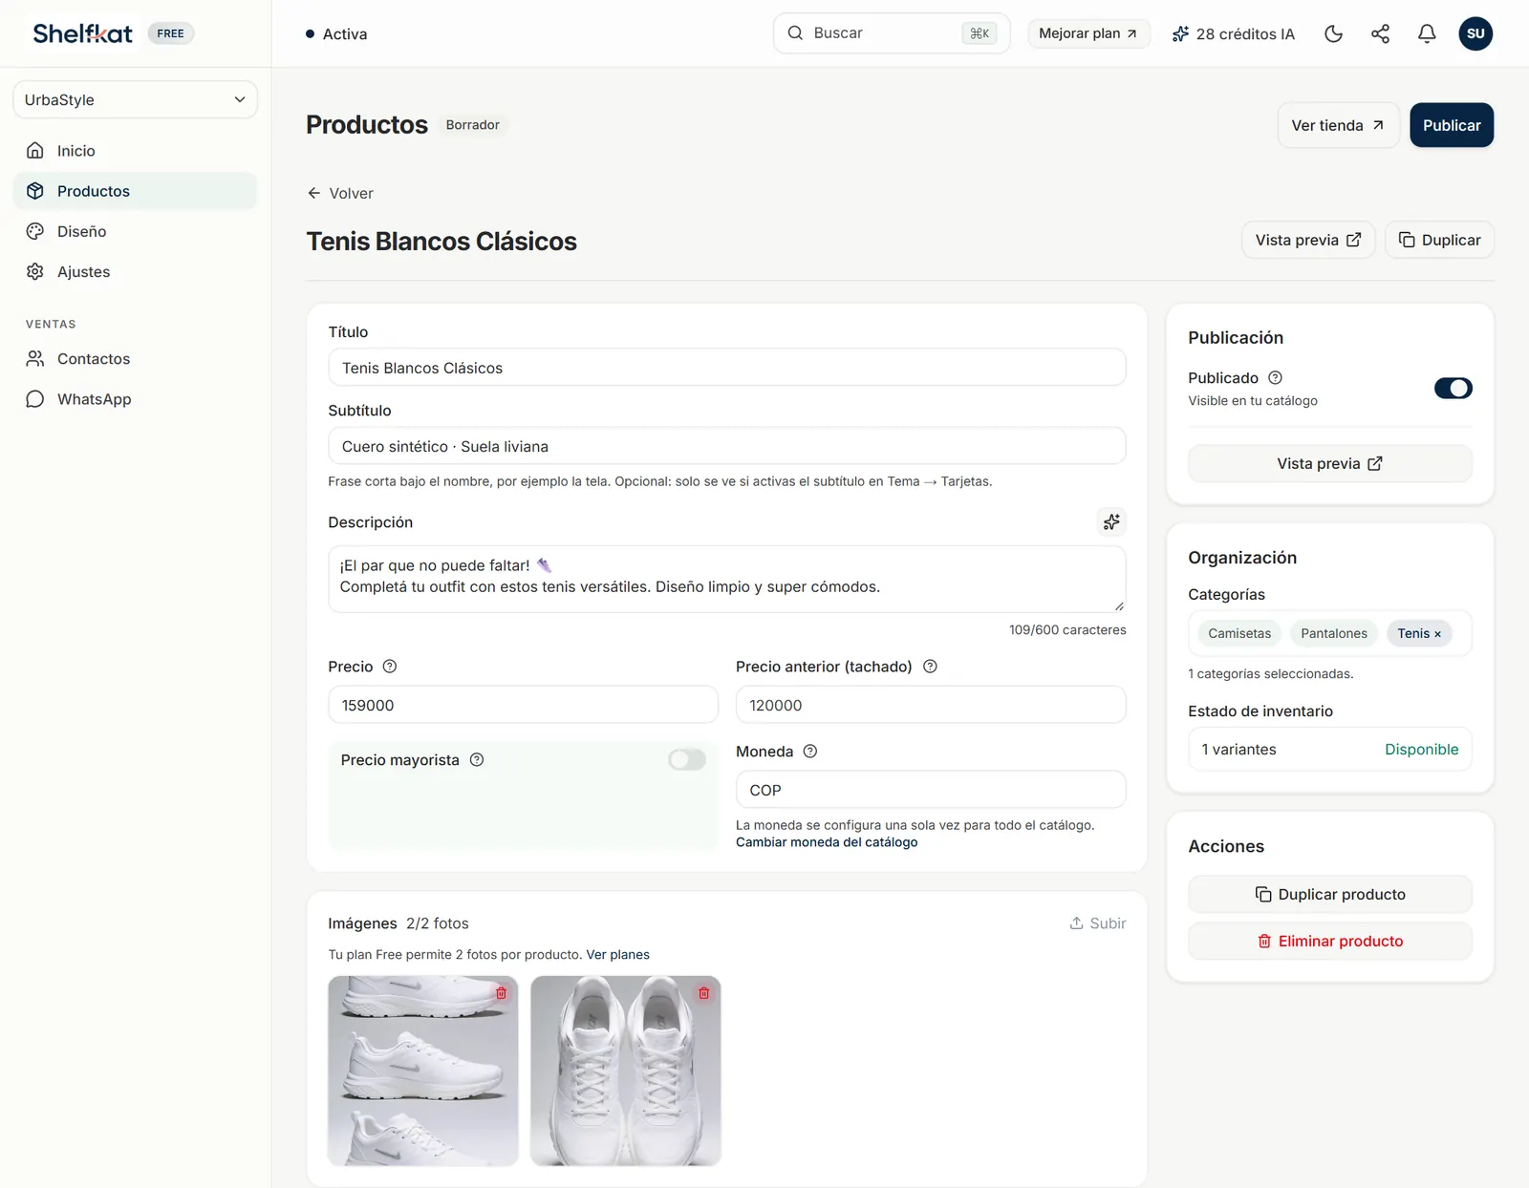
Task: Click the share icon in top bar
Action: (1380, 33)
